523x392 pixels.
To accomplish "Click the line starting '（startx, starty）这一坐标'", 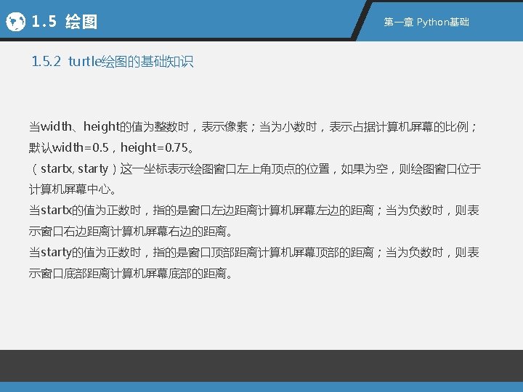I will [x=255, y=168].
